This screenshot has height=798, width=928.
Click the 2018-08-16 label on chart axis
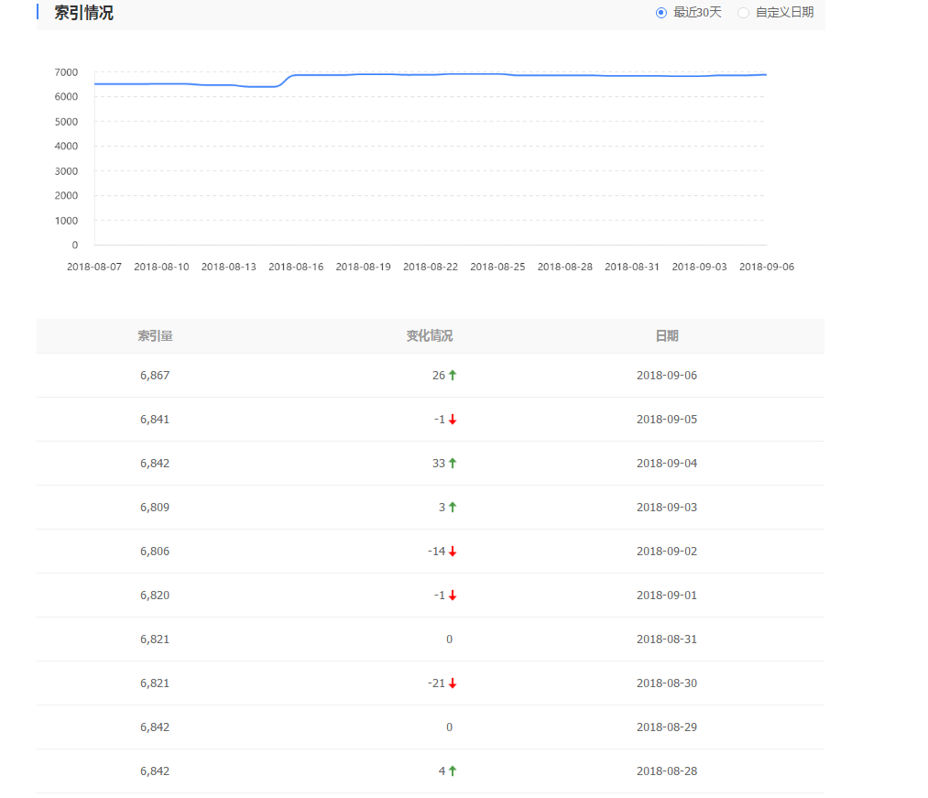click(296, 267)
